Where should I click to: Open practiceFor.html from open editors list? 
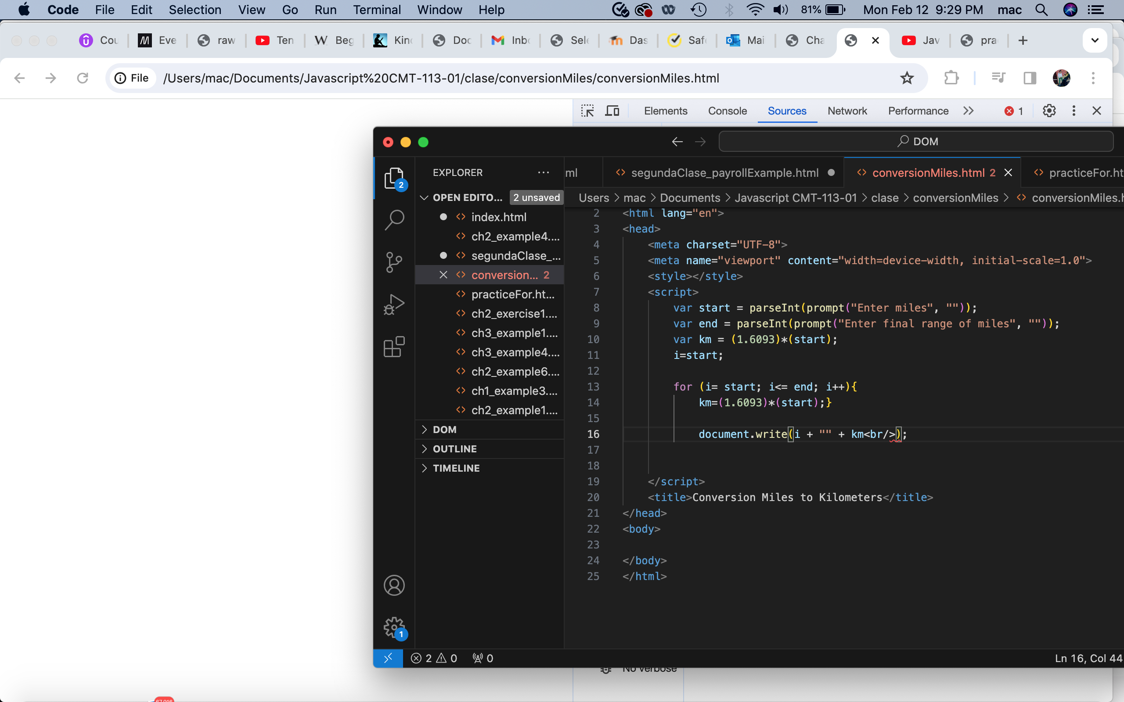click(x=512, y=294)
